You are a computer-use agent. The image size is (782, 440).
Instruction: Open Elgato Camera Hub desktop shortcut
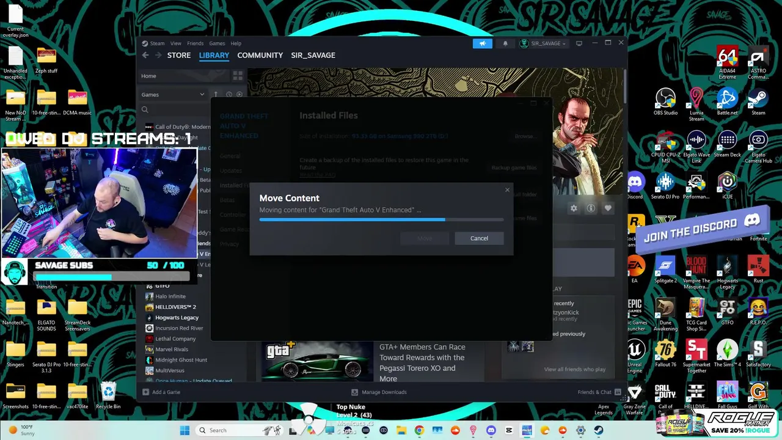pyautogui.click(x=758, y=147)
